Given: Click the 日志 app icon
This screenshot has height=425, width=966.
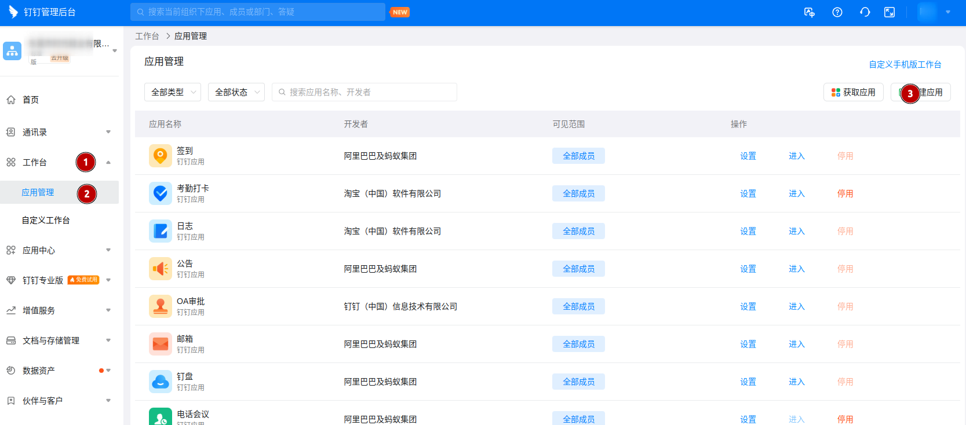Looking at the screenshot, I should [x=161, y=231].
